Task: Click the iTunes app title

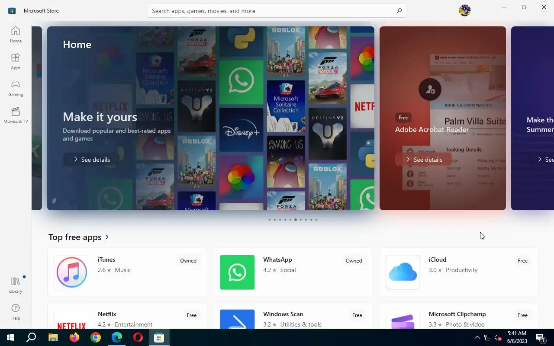Action: (x=106, y=259)
